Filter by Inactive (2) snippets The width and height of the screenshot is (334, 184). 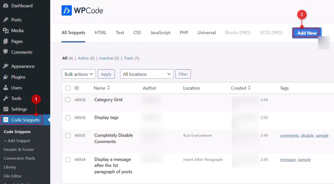click(109, 58)
